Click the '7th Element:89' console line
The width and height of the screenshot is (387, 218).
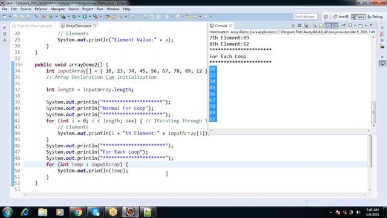(x=229, y=38)
